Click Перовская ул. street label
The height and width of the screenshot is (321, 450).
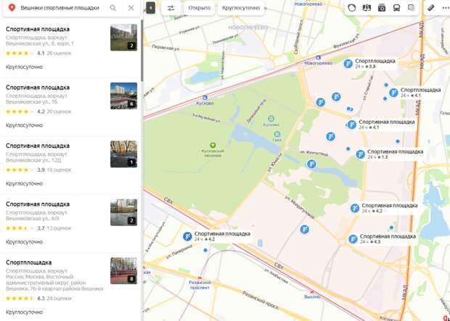pyautogui.click(x=165, y=48)
